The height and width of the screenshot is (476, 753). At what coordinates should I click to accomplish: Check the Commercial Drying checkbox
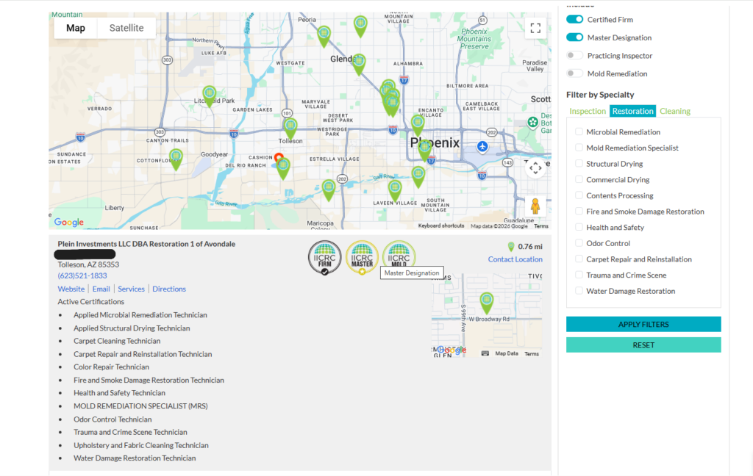(579, 179)
